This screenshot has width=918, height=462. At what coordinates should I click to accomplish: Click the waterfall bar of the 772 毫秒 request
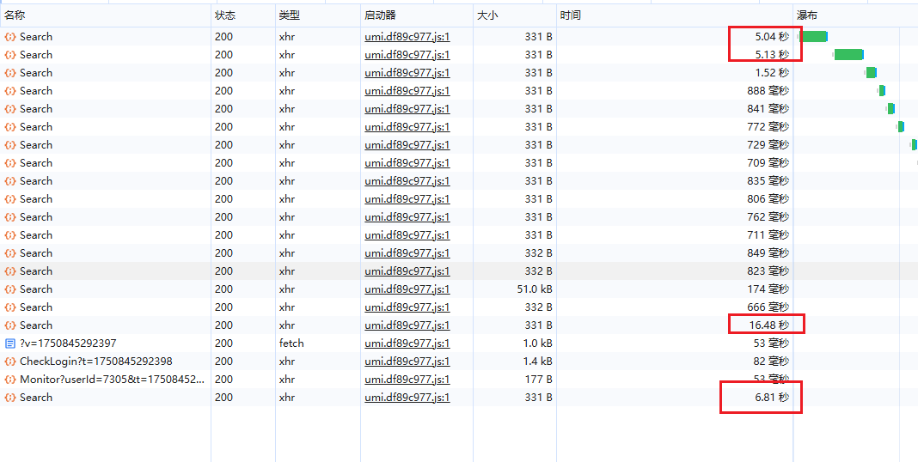[901, 127]
